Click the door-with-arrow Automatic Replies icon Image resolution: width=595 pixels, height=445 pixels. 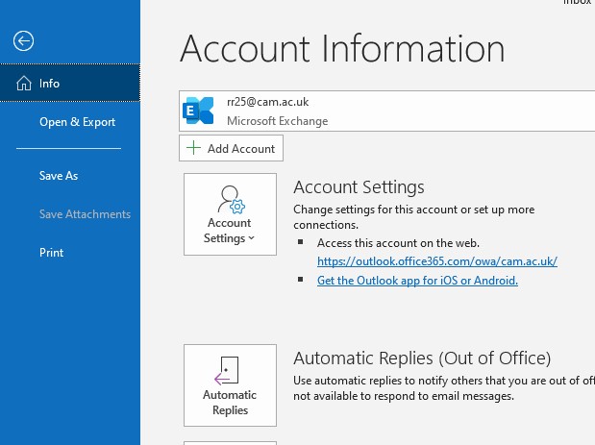coord(227,370)
